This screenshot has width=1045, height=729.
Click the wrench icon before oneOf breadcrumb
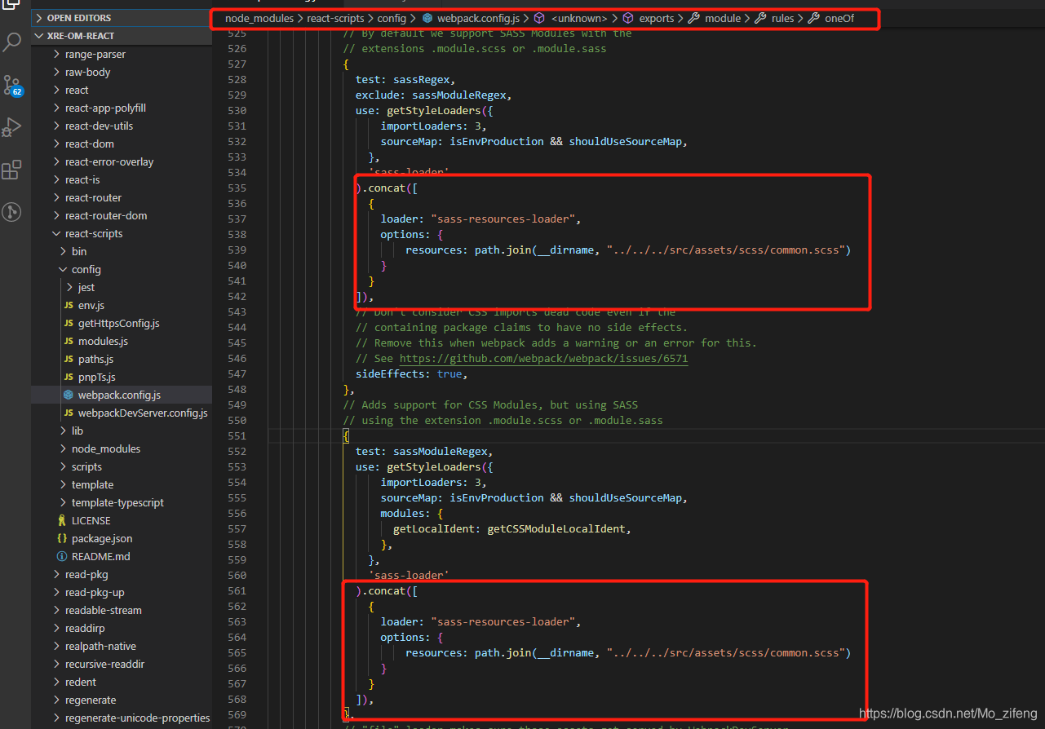point(813,18)
